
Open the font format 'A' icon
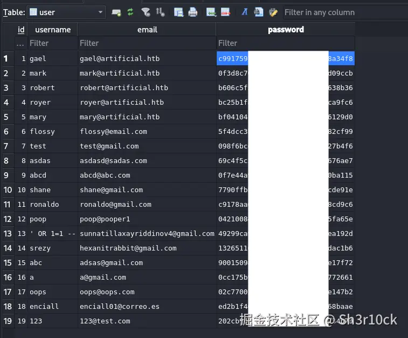245,12
